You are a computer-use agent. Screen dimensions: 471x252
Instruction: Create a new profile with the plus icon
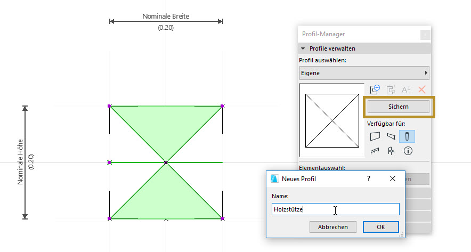pyautogui.click(x=375, y=90)
